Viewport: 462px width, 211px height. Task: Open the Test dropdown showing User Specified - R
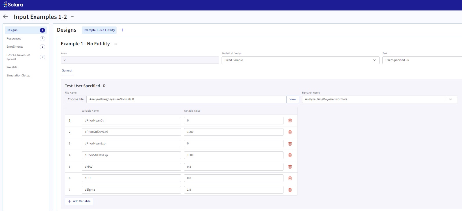(x=422, y=60)
